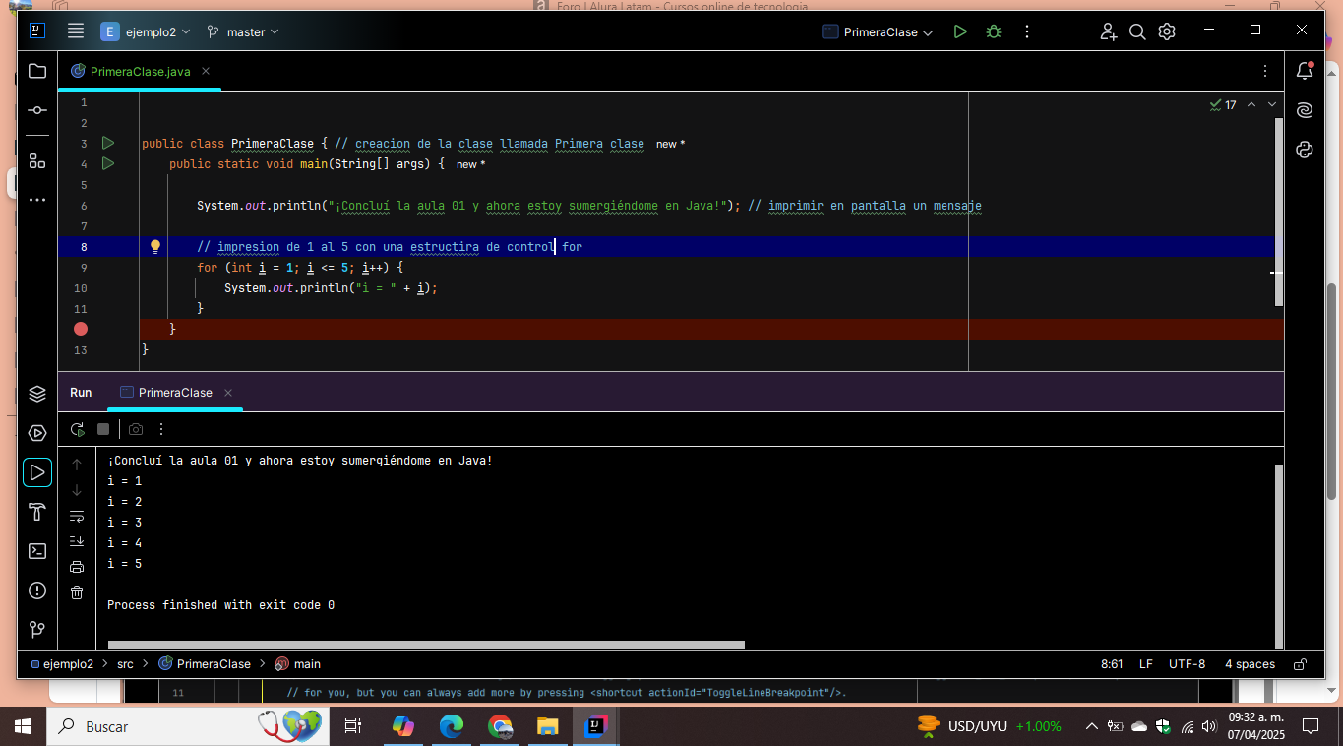Screen dimensions: 1343x746
Task: Change LF line separator
Action: (1146, 664)
